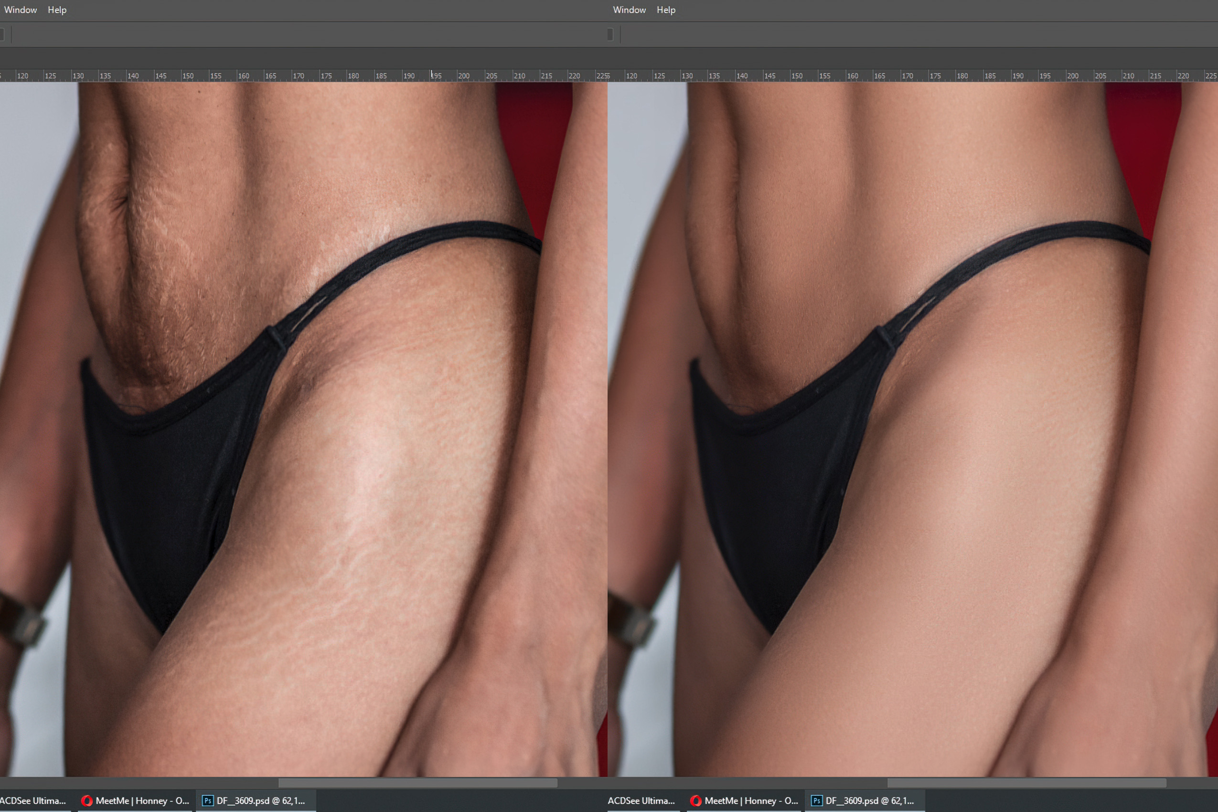The width and height of the screenshot is (1218, 812).
Task: Open the Window menu of the right document
Action: coord(629,10)
